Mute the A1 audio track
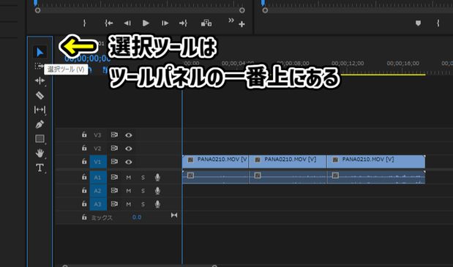Image resolution: width=453 pixels, height=267 pixels. tap(129, 178)
